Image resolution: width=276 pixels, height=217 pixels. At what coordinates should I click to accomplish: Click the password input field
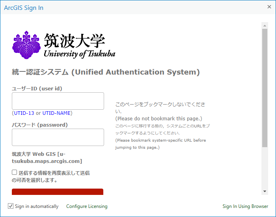[58, 137]
